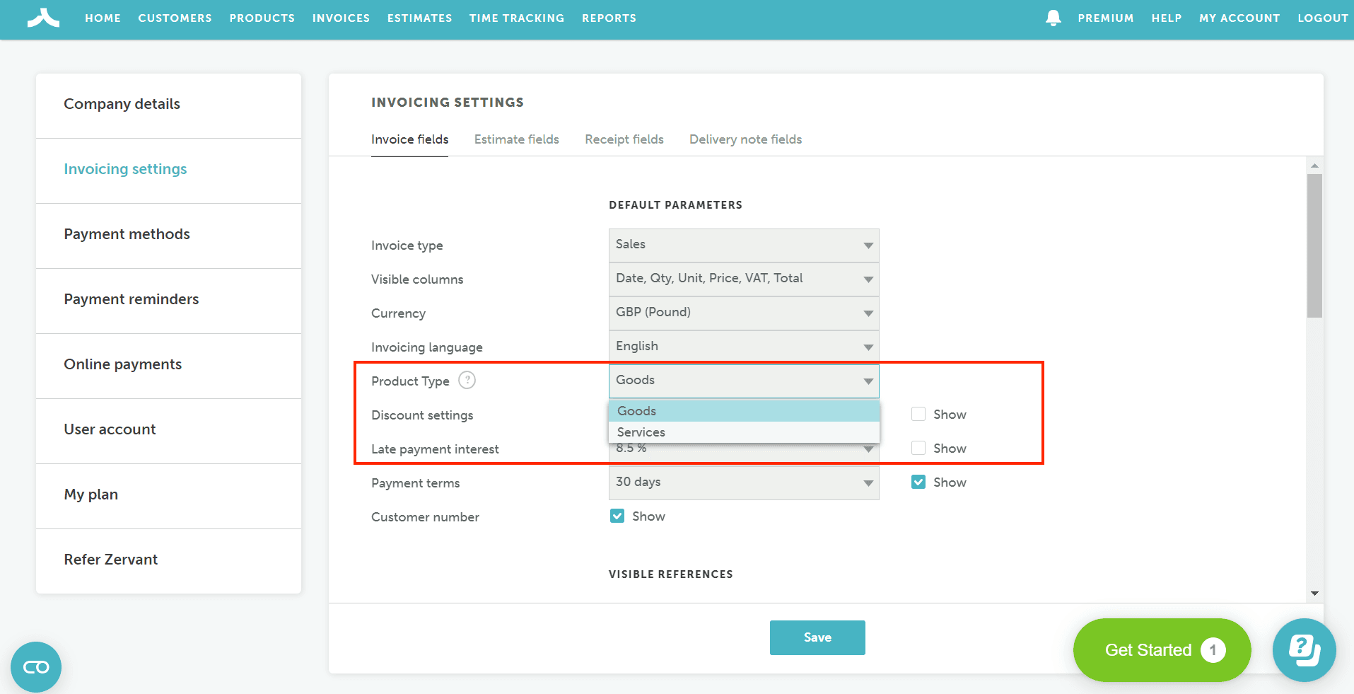The image size is (1354, 694).
Task: Open the chat support bubble icon
Action: click(x=1304, y=649)
